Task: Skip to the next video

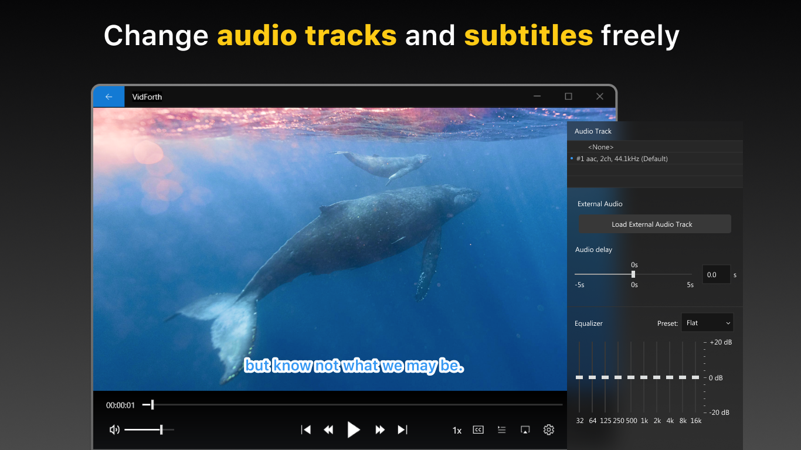Action: [402, 429]
